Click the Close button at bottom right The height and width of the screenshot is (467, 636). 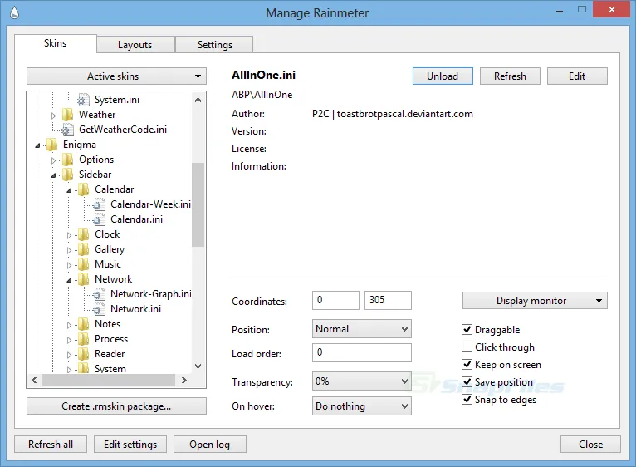[x=590, y=445]
